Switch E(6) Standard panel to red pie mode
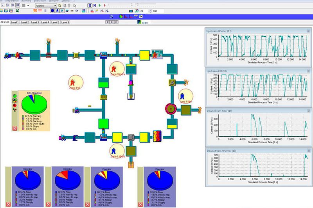 pos(15,105)
